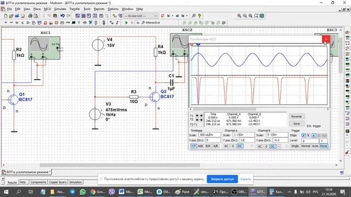Select resistor R3 10Ω
The width and height of the screenshot is (351, 197).
pyautogui.click(x=134, y=97)
